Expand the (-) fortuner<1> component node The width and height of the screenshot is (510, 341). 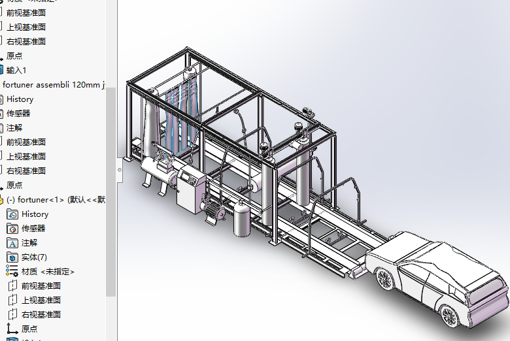tap(3, 200)
